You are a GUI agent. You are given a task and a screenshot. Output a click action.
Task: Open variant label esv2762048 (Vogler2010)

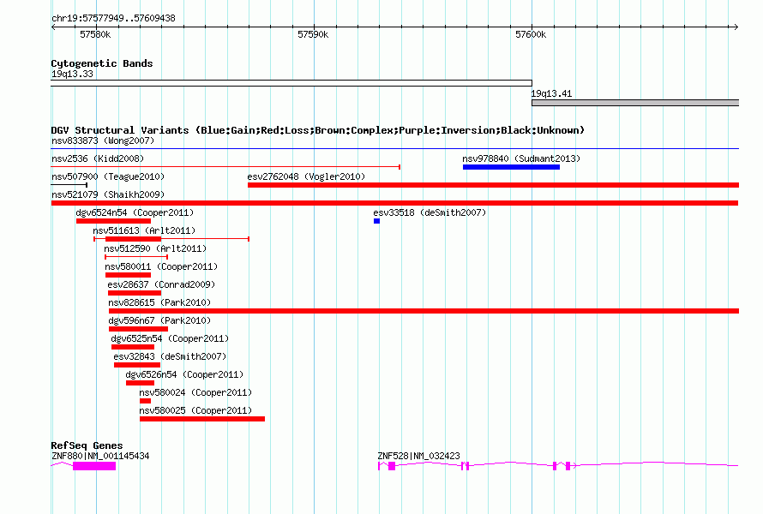(306, 176)
